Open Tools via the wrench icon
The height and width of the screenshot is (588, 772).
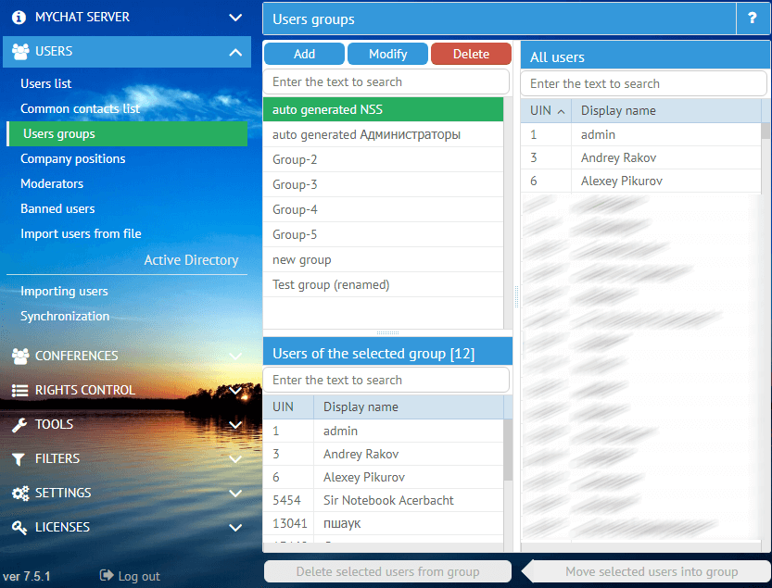point(20,424)
